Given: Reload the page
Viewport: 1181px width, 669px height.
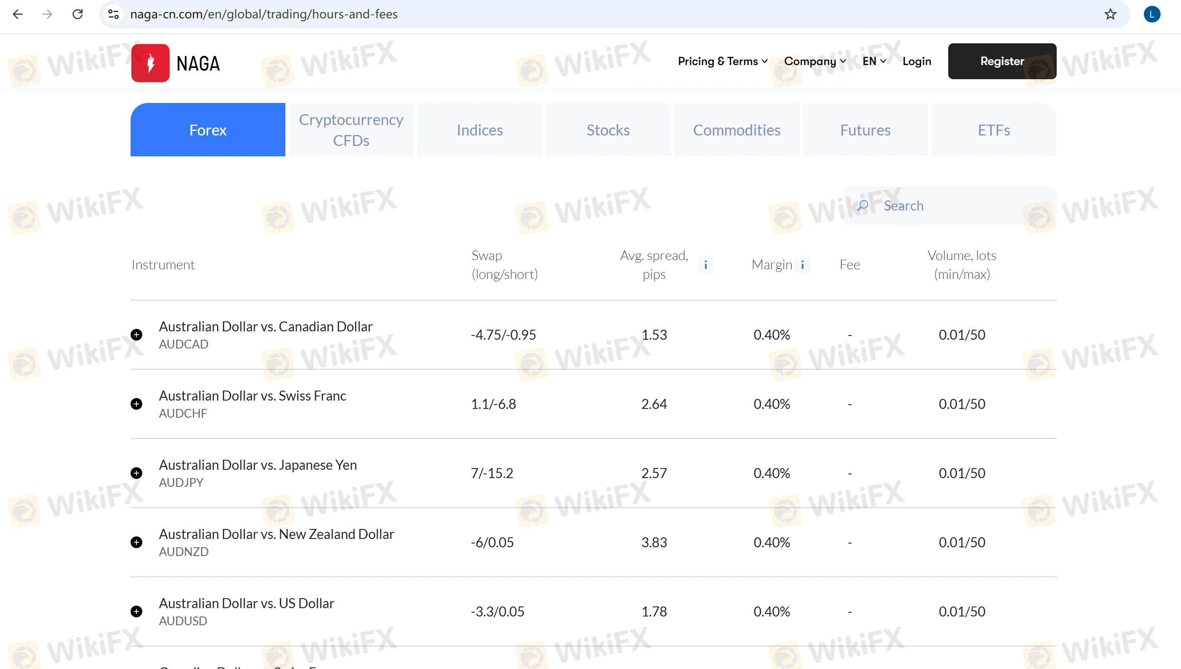Looking at the screenshot, I should coord(78,14).
